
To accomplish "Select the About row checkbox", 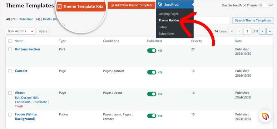I will (x=10, y=93).
